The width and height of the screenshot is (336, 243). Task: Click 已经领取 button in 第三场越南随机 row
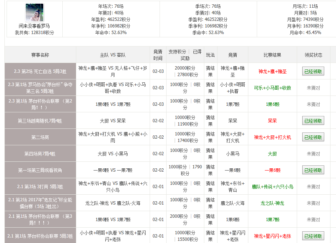tap(313, 120)
